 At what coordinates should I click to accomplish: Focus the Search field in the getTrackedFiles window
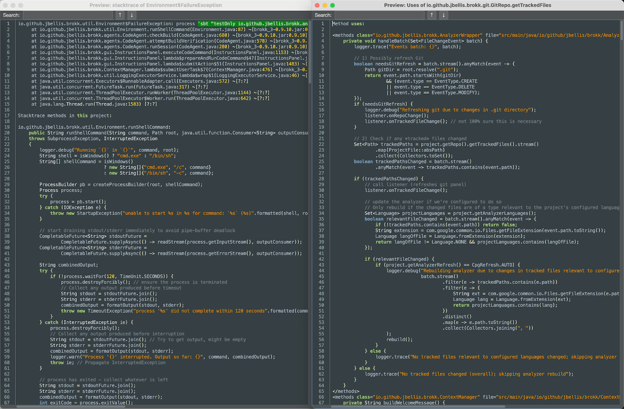(x=379, y=15)
